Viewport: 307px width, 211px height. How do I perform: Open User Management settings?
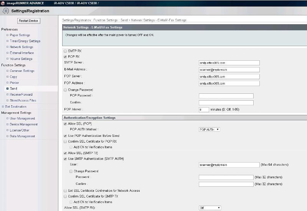tap(22, 118)
